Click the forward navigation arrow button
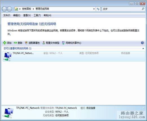The width and height of the screenshot is (147, 121). (9, 9)
